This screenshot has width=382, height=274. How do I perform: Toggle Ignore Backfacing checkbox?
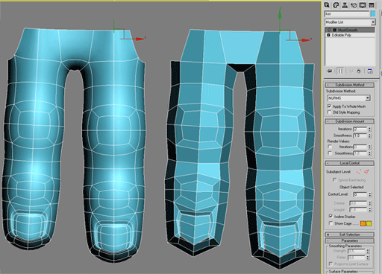[334, 179]
